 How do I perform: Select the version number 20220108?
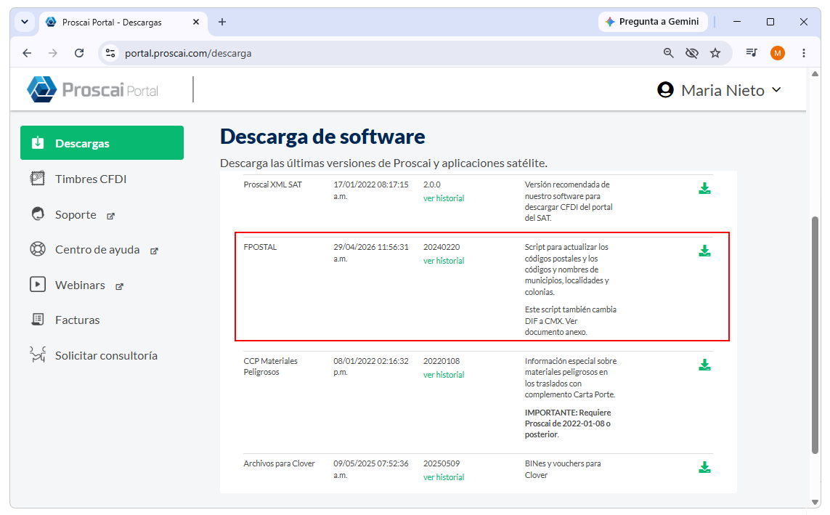(442, 361)
